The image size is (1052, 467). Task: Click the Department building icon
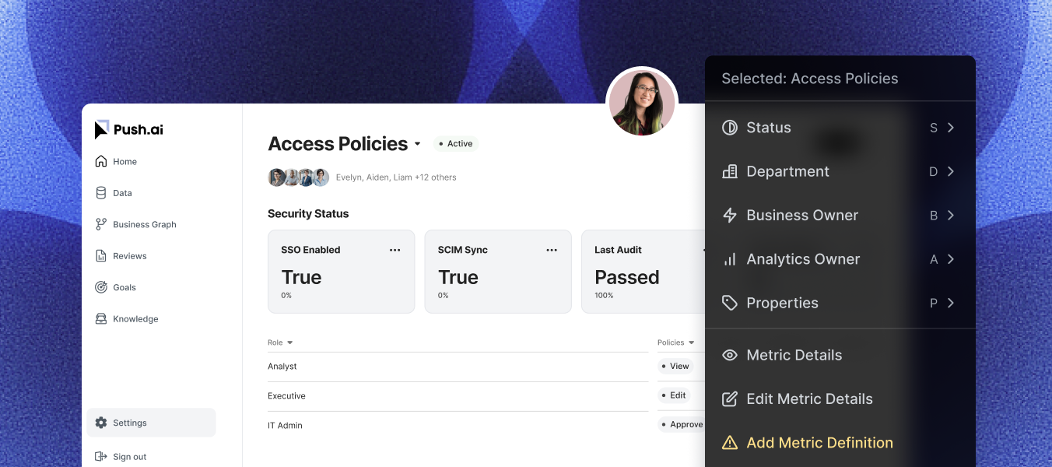click(x=730, y=171)
